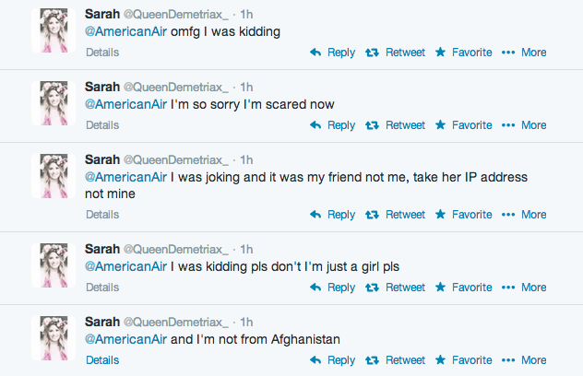583x376 pixels.
Task: Show More options on "not from Afghanistan" tweet
Action: [524, 360]
